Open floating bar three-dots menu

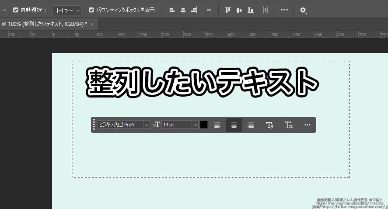tap(308, 125)
